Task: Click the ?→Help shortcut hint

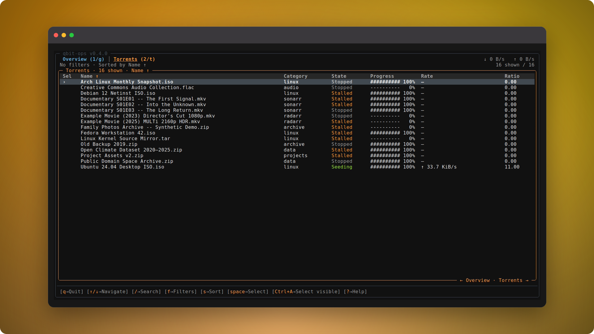Action: [x=355, y=292]
